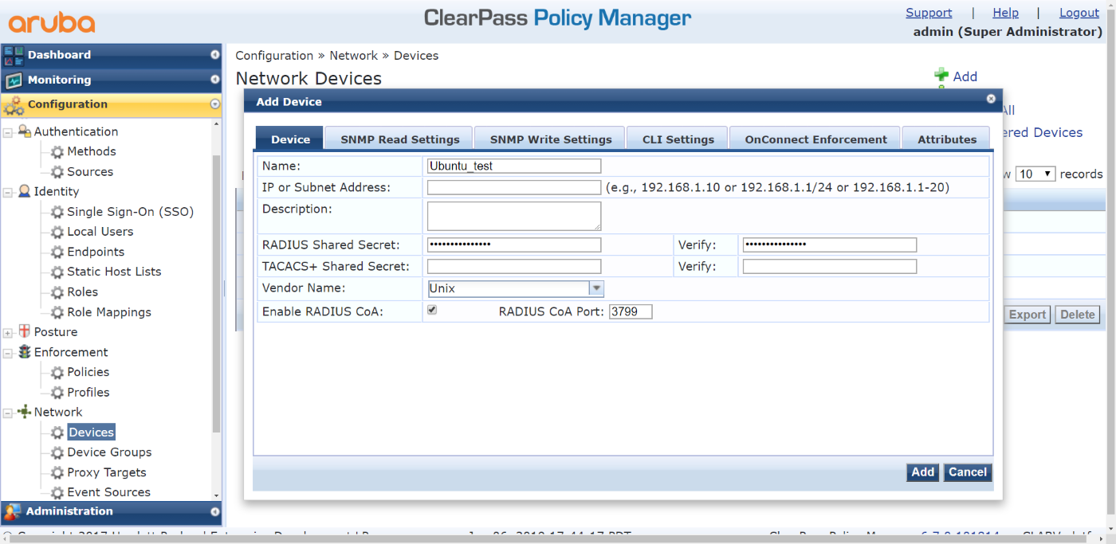The height and width of the screenshot is (544, 1116).
Task: Switch to the Attributes tab
Action: click(x=946, y=139)
